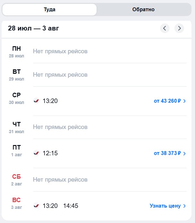The image size is (195, 223).
Task: Expand the chevron next to 38 373 ₽
Action: [x=184, y=153]
